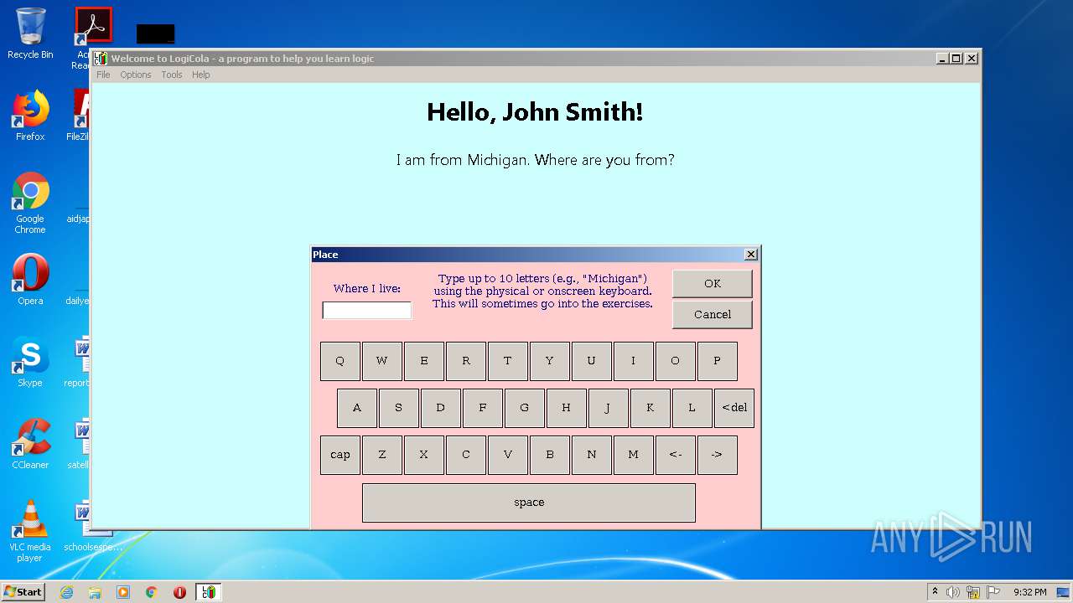Move cursor right with '->' key
The image size is (1073, 603).
(718, 455)
